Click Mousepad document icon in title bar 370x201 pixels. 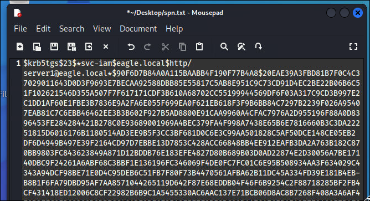pyautogui.click(x=18, y=13)
